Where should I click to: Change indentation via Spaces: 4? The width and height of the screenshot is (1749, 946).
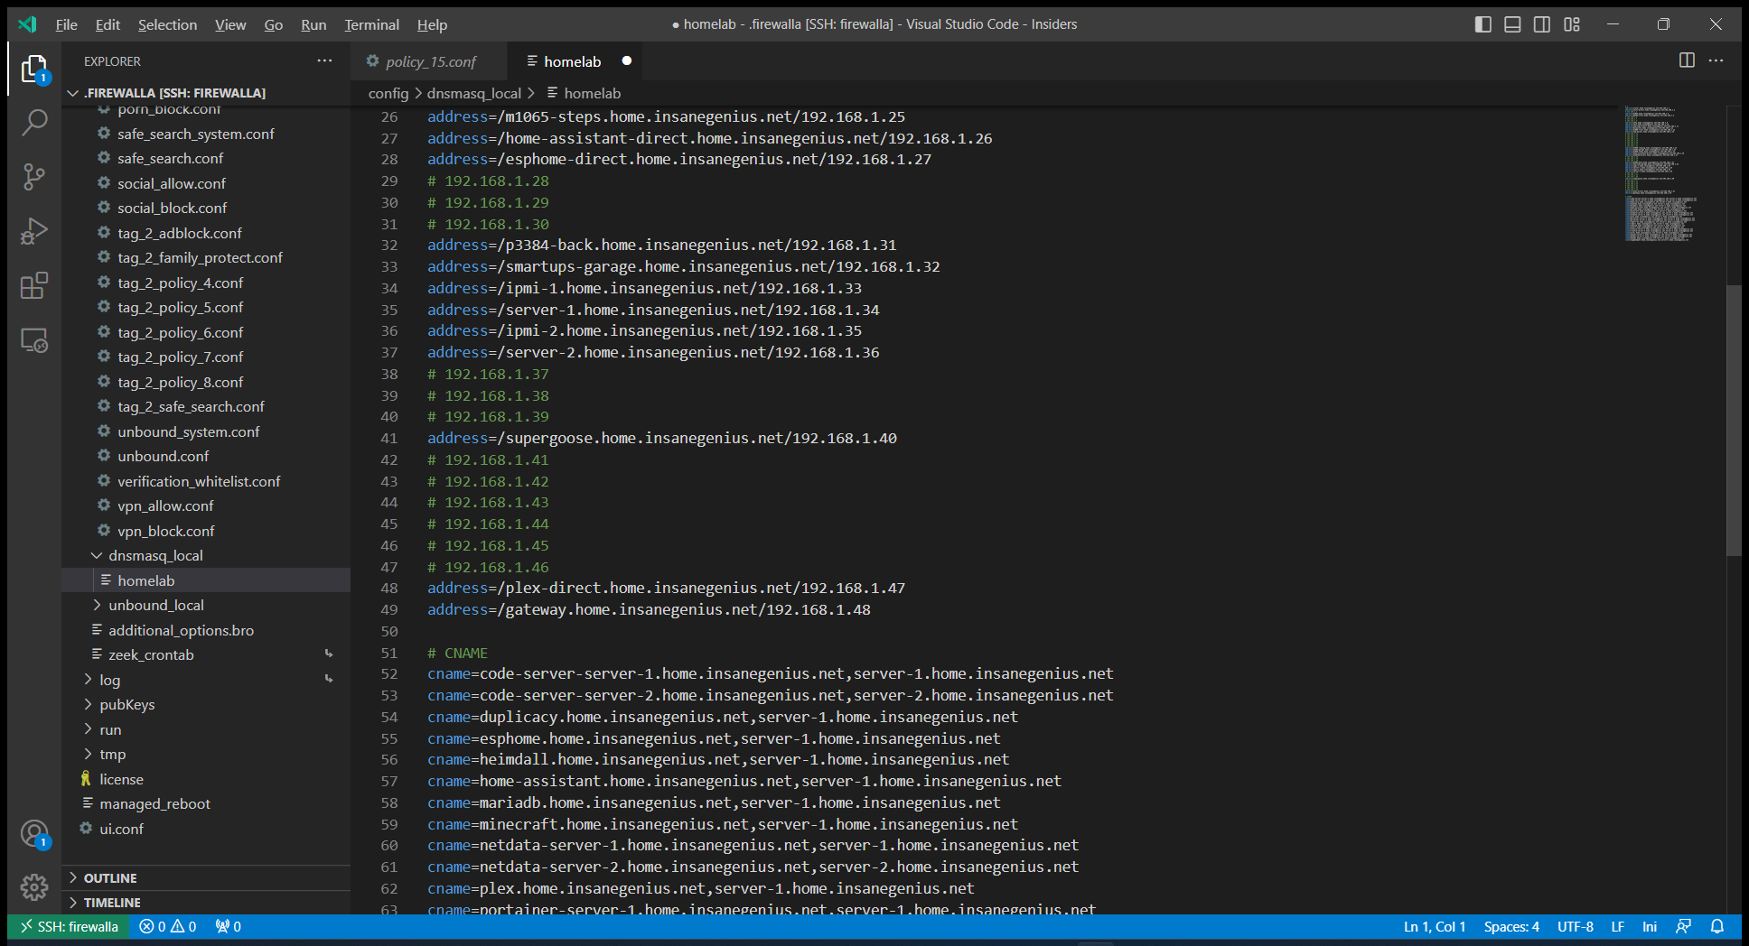pyautogui.click(x=1510, y=926)
